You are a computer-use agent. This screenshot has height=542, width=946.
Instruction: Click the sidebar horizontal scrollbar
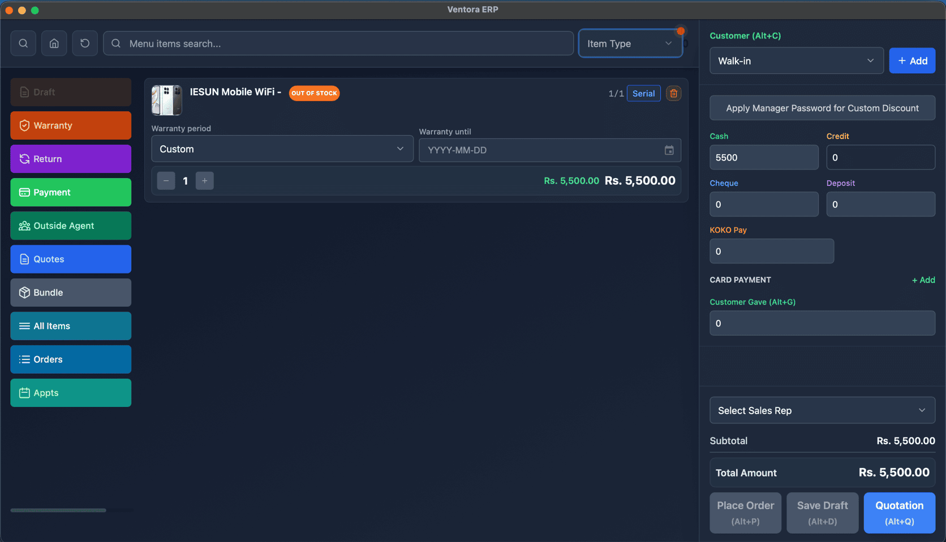58,510
